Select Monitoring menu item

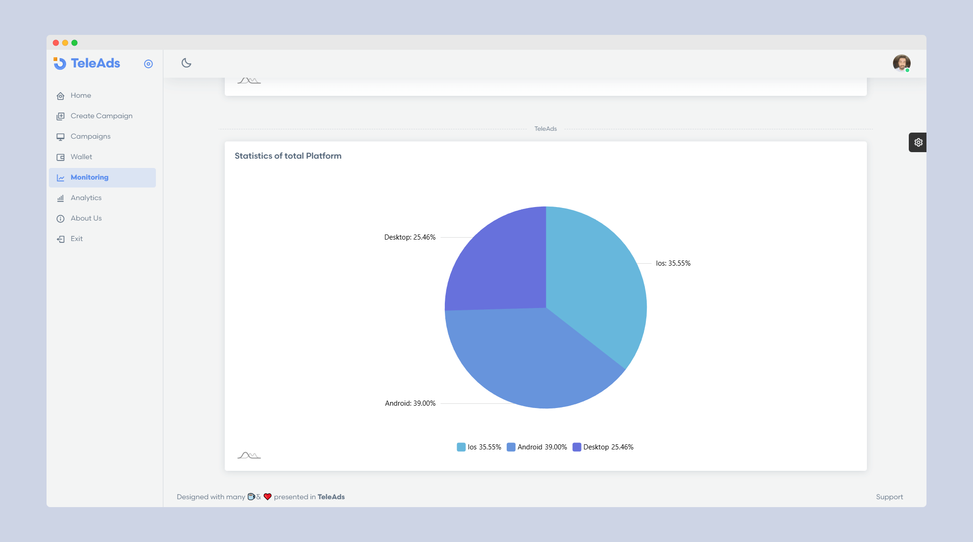(89, 177)
